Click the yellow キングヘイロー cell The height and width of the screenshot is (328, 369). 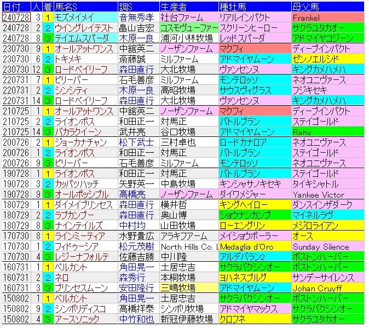click(x=255, y=205)
